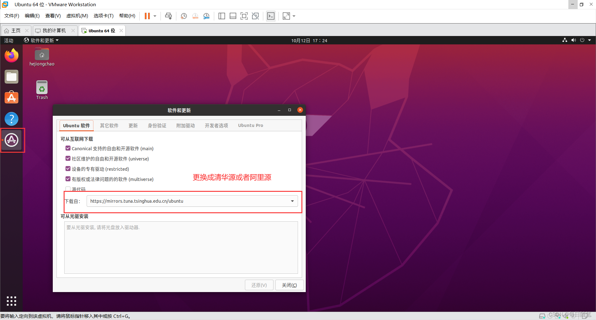Image resolution: width=596 pixels, height=320 pixels.
Task: Open the Files manager dock icon
Action: [11, 77]
